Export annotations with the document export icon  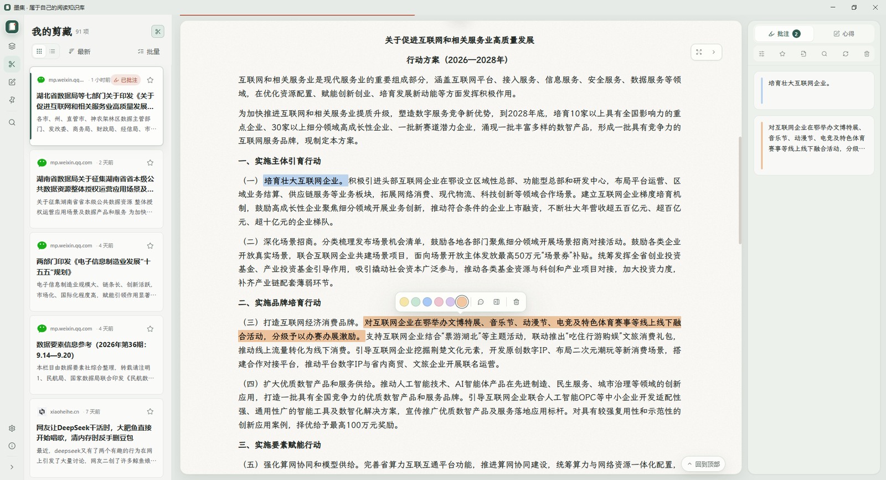(803, 54)
